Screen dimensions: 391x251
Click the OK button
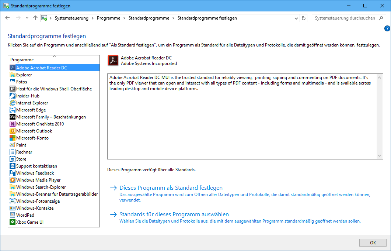click(373, 243)
